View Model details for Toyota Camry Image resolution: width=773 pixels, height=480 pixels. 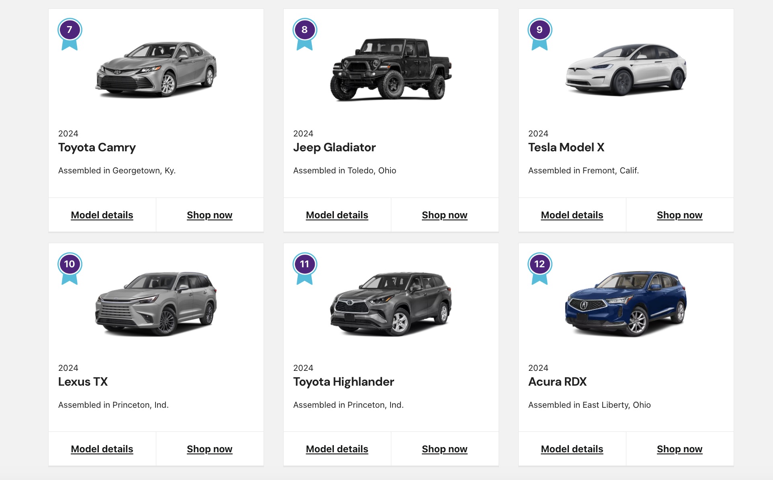point(102,215)
